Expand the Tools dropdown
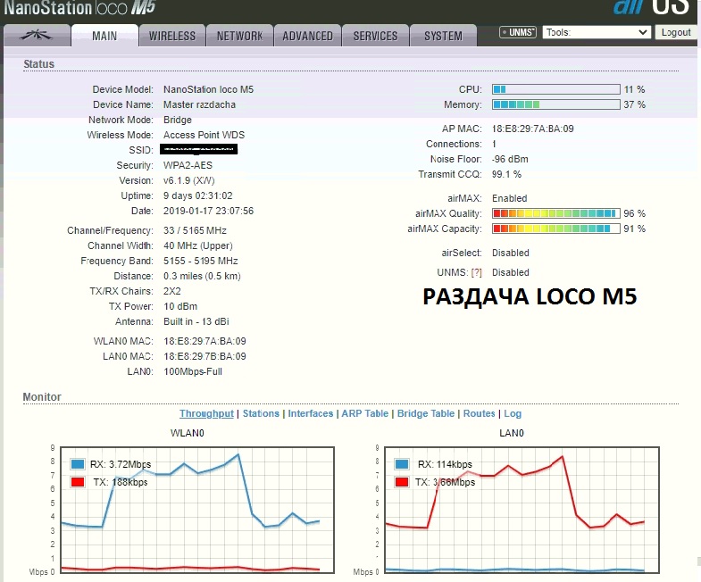Viewport: 701px width, 582px height. click(x=597, y=32)
